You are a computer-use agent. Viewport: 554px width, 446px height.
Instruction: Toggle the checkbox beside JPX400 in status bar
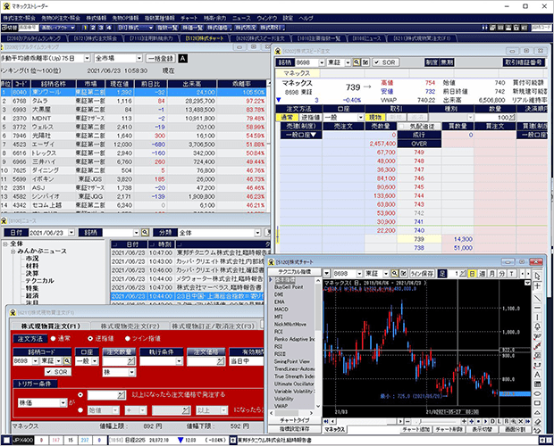tap(6, 441)
